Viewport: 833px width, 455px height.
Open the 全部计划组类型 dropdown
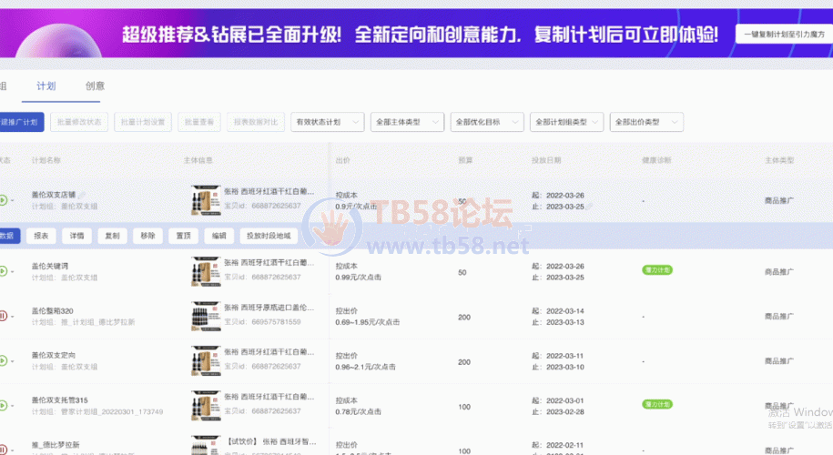(x=567, y=122)
